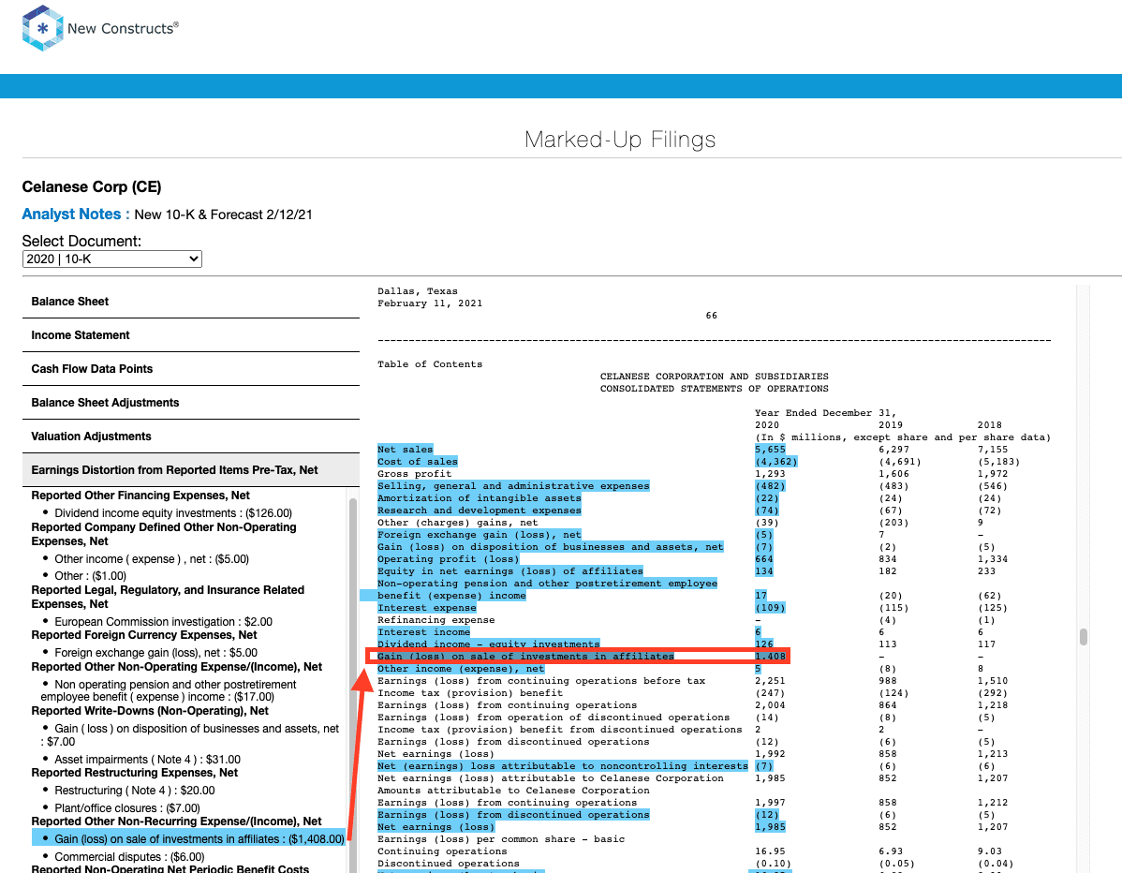The width and height of the screenshot is (1122, 873).
Task: Click the filing document scrollbar thumb
Action: coord(1084,636)
